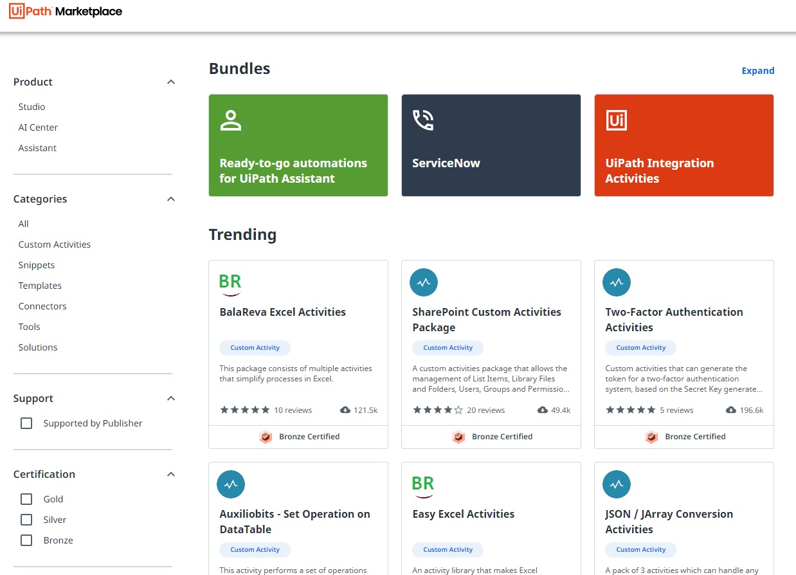Select the All category
Screen dimensions: 796x575
[24, 224]
